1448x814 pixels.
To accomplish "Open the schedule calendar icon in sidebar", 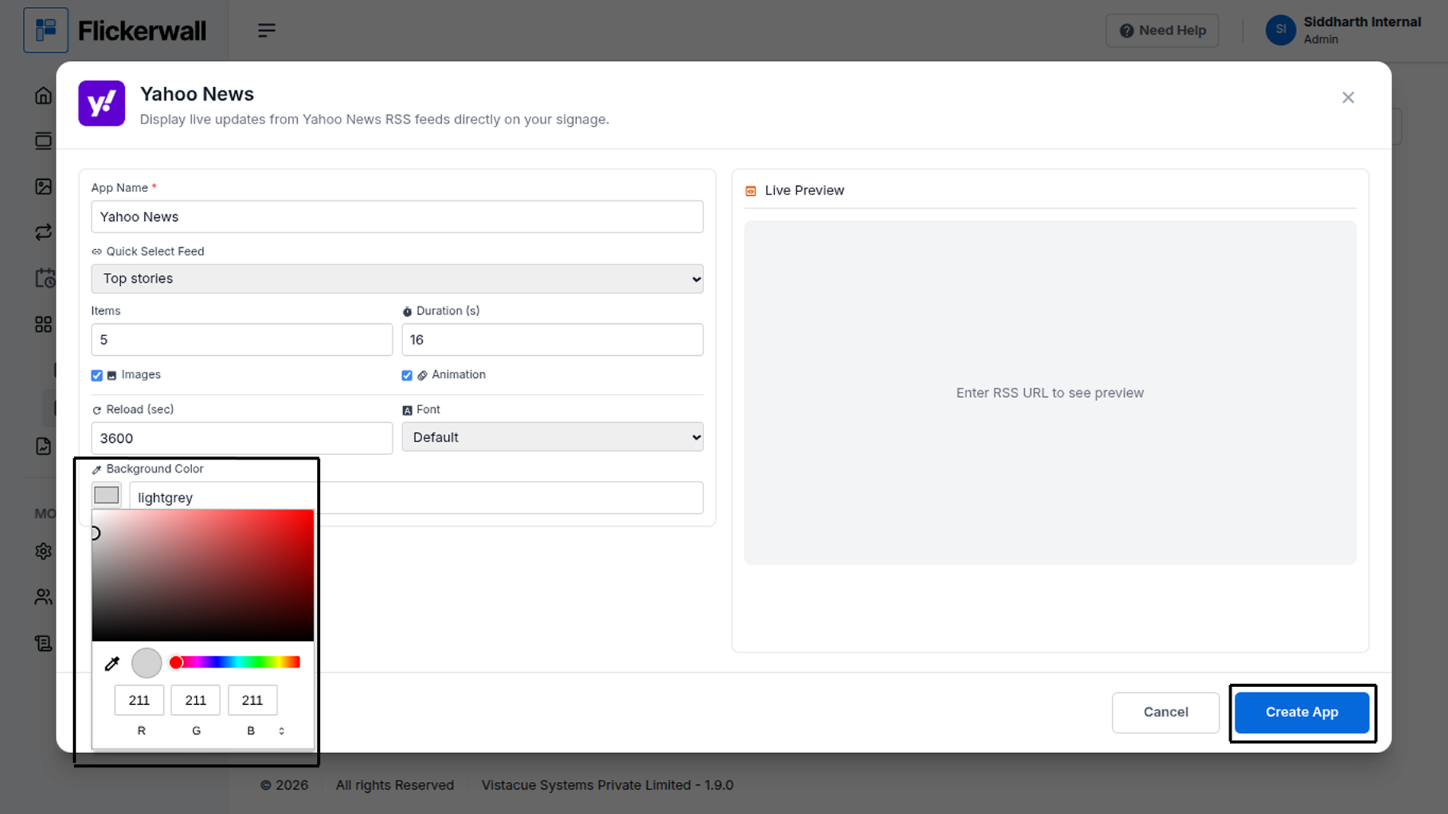I will (x=45, y=278).
